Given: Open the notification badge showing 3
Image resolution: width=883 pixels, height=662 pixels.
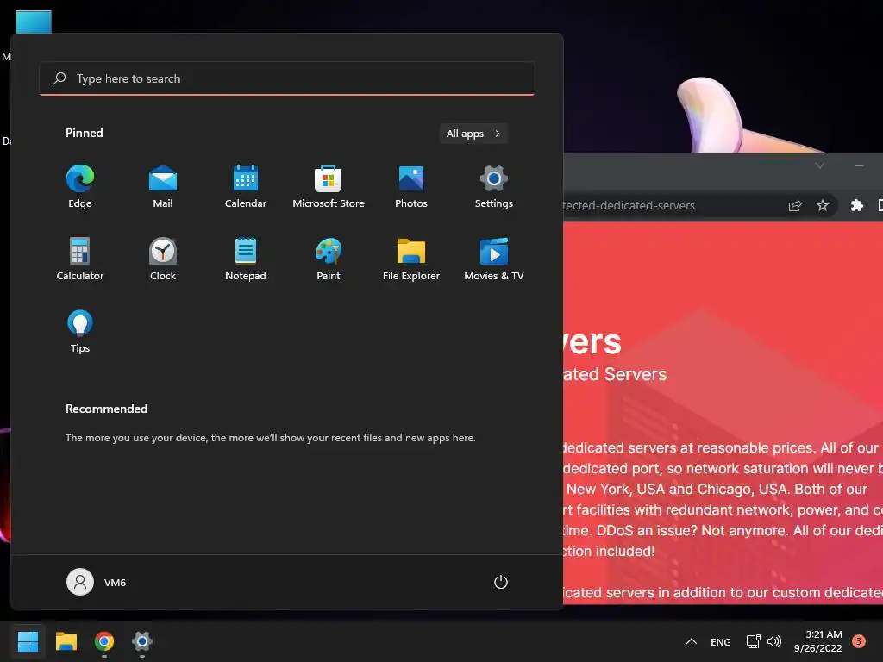Looking at the screenshot, I should coord(858,641).
